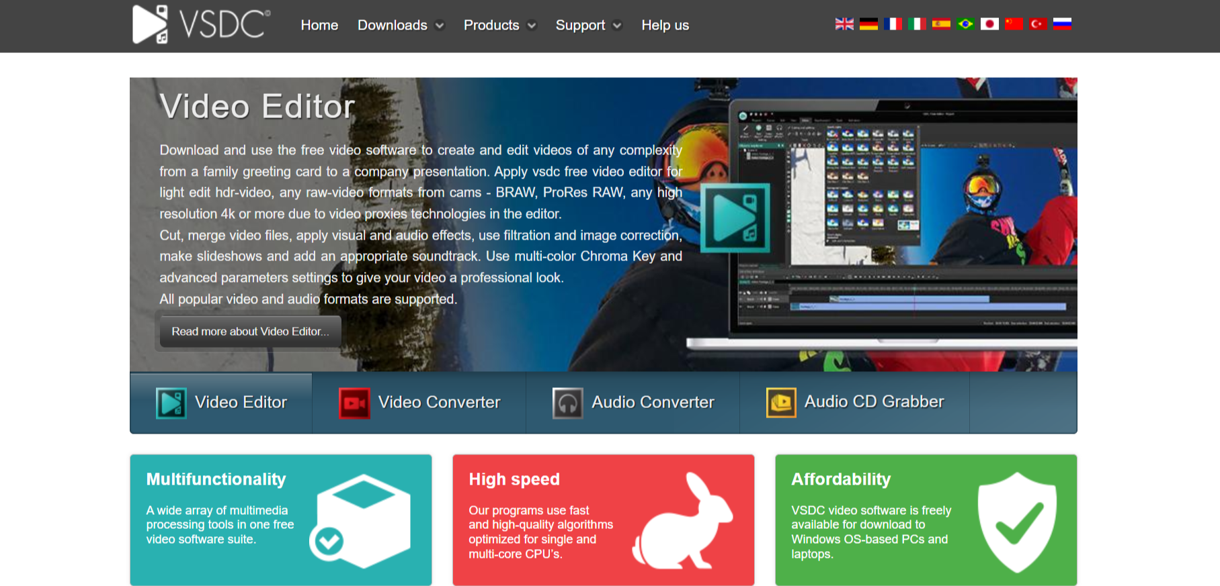Open the Help us page
This screenshot has height=586, width=1220.
pos(665,25)
